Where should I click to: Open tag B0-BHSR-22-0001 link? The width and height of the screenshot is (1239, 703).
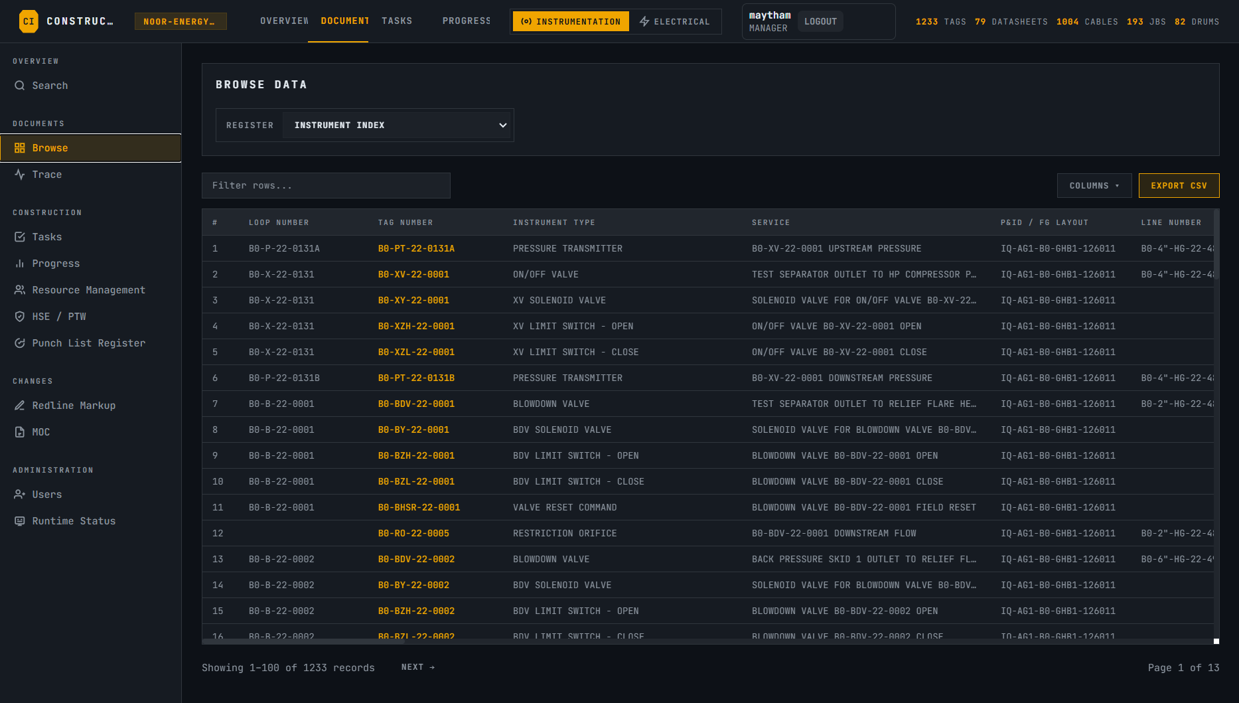click(419, 507)
